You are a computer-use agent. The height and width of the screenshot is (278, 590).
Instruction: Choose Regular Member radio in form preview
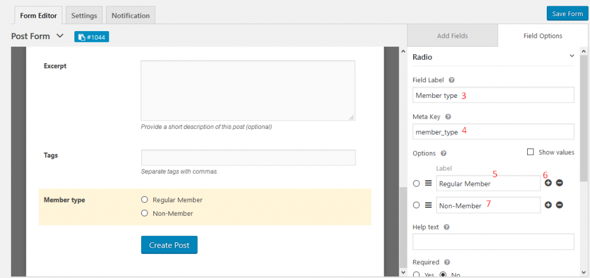[144, 200]
